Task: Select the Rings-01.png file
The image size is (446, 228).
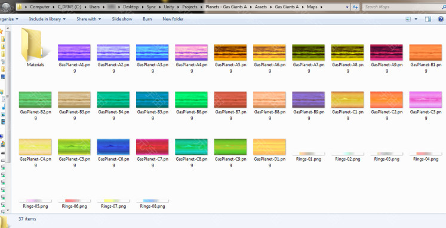Action: point(309,157)
